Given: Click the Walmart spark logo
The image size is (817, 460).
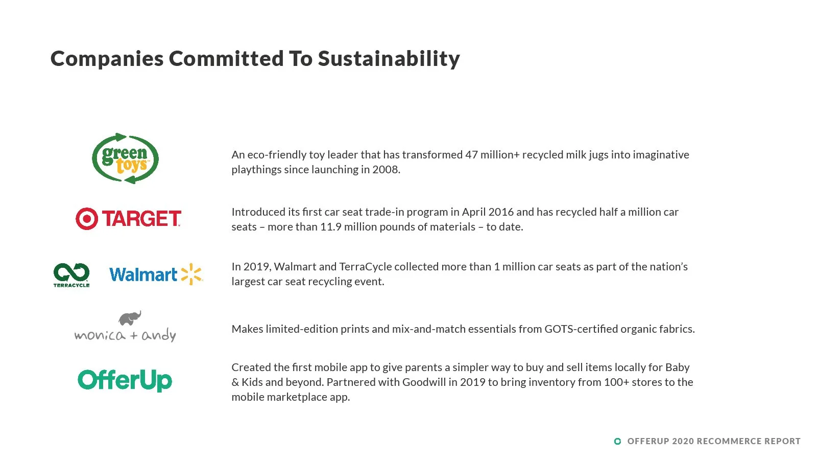Looking at the screenshot, I should pos(191,274).
